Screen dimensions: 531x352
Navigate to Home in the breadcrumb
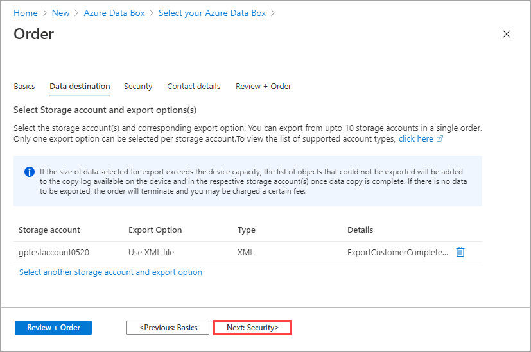click(x=26, y=13)
